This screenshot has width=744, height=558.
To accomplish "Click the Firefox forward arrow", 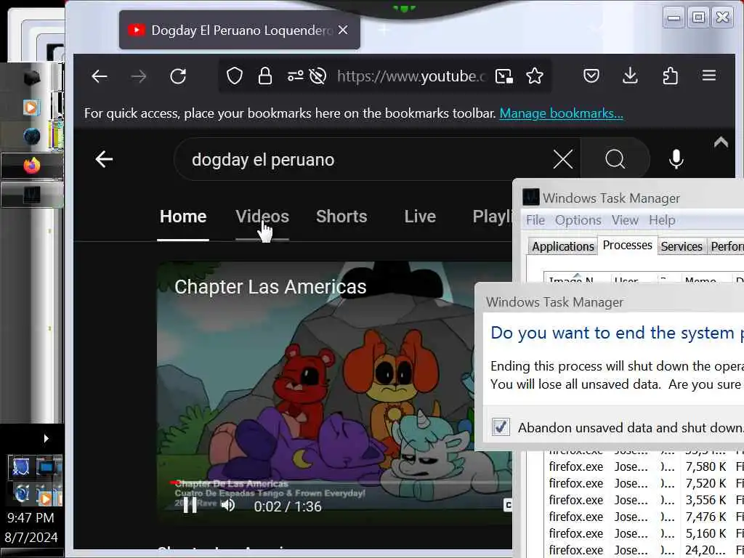I will [x=139, y=76].
